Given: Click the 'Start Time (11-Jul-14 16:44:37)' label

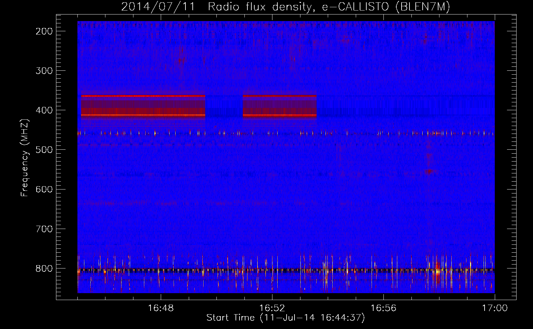Looking at the screenshot, I should pyautogui.click(x=286, y=318).
